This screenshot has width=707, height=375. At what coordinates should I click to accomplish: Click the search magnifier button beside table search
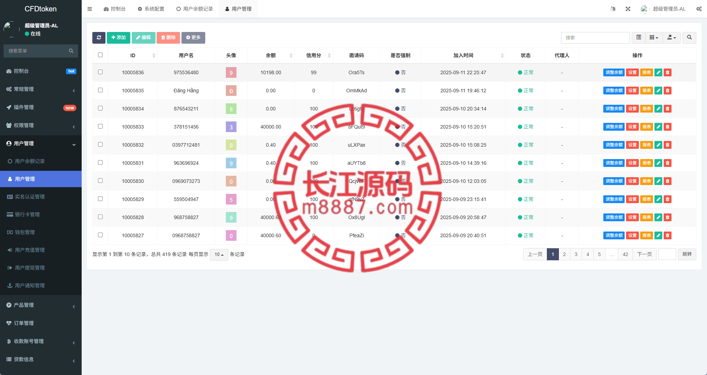[x=689, y=38]
